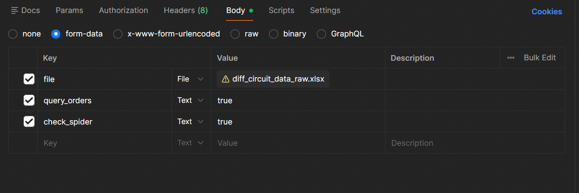Screen dimensions: 579x193
Task: Switch to the Params tab
Action: pos(69,10)
